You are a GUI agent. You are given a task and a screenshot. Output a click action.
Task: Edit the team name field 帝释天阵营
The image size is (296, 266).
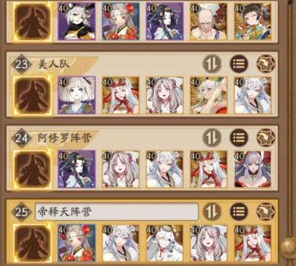[x=117, y=212]
